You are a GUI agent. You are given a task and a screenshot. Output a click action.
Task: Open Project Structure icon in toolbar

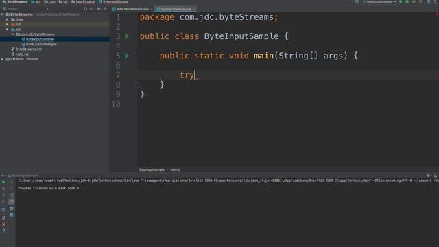tap(428, 2)
